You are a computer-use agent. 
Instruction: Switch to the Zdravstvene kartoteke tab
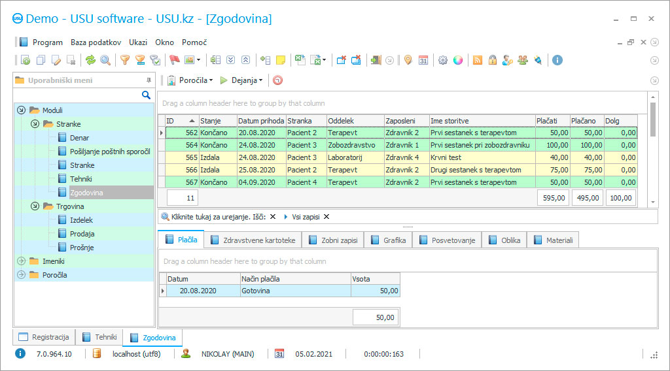coord(253,240)
